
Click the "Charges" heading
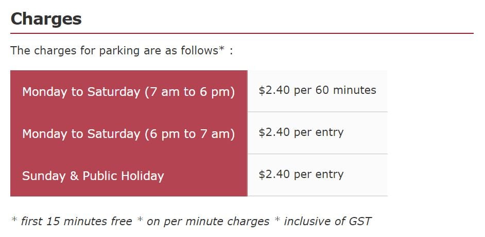coord(46,19)
